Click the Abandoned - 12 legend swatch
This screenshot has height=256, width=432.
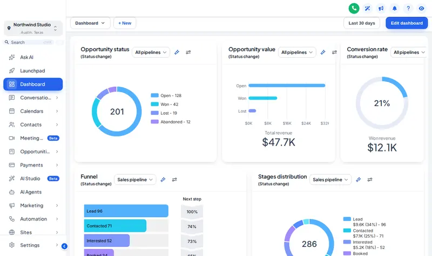pos(154,122)
